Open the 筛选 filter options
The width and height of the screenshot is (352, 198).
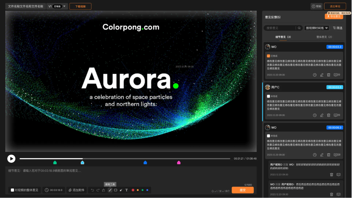click(x=338, y=28)
